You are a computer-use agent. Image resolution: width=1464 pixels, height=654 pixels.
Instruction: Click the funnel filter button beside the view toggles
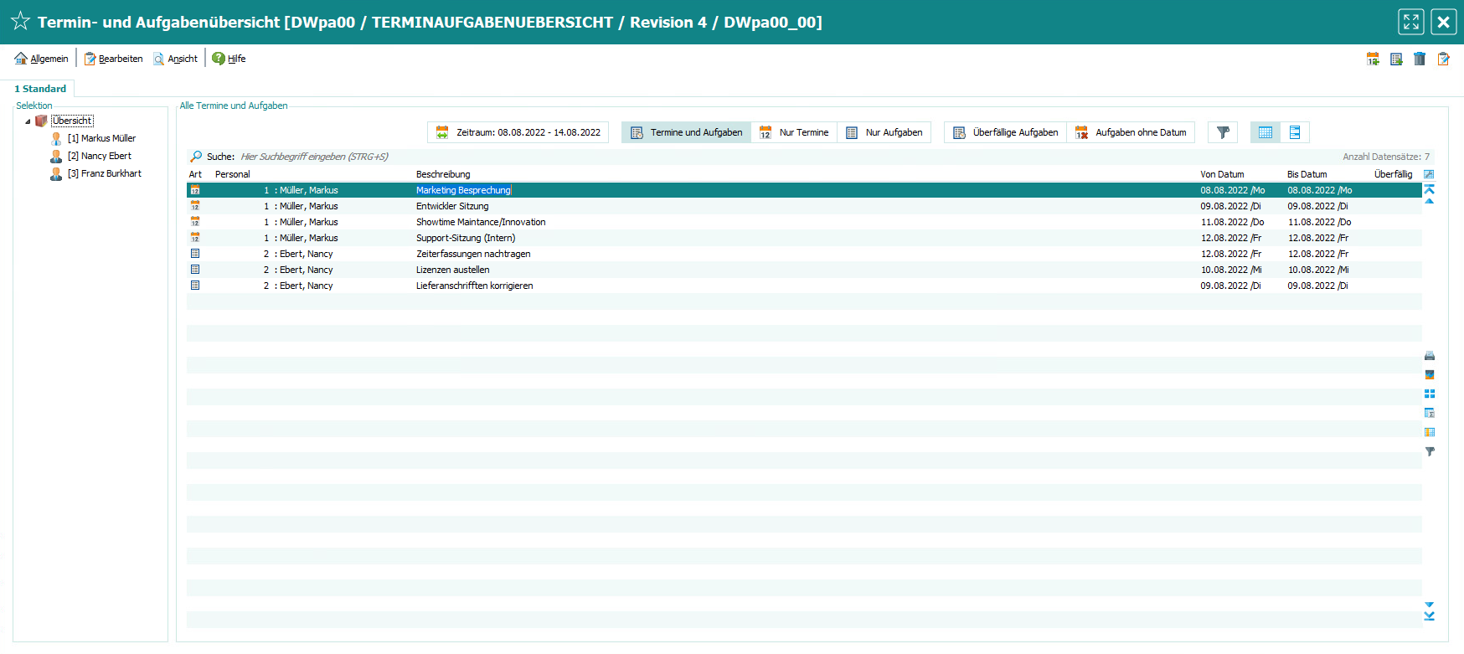coord(1223,132)
